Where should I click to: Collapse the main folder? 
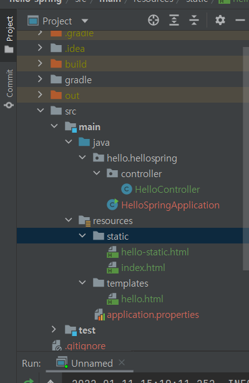[x=54, y=126]
